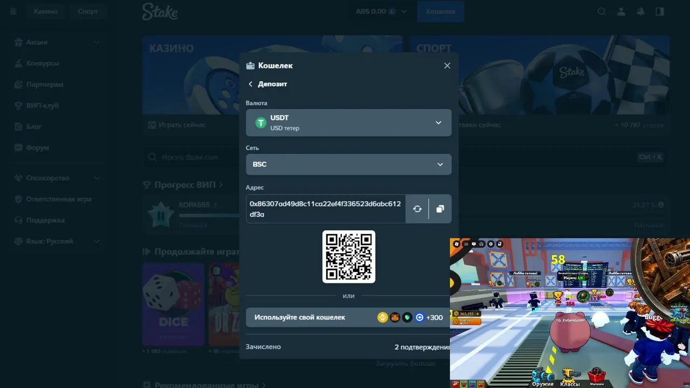
Task: Click the deposit address text field
Action: [x=326, y=209]
